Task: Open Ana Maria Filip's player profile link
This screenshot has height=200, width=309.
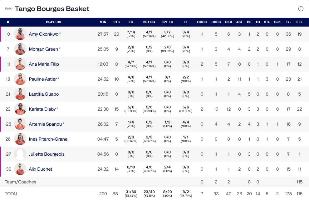Action: [44, 64]
